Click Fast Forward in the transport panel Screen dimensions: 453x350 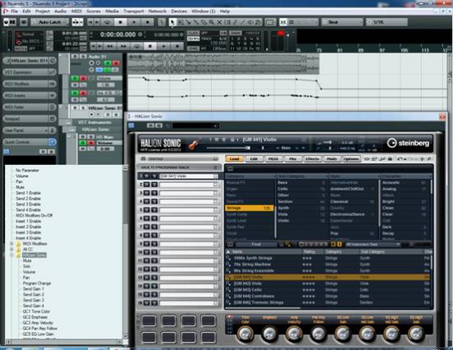click(124, 46)
